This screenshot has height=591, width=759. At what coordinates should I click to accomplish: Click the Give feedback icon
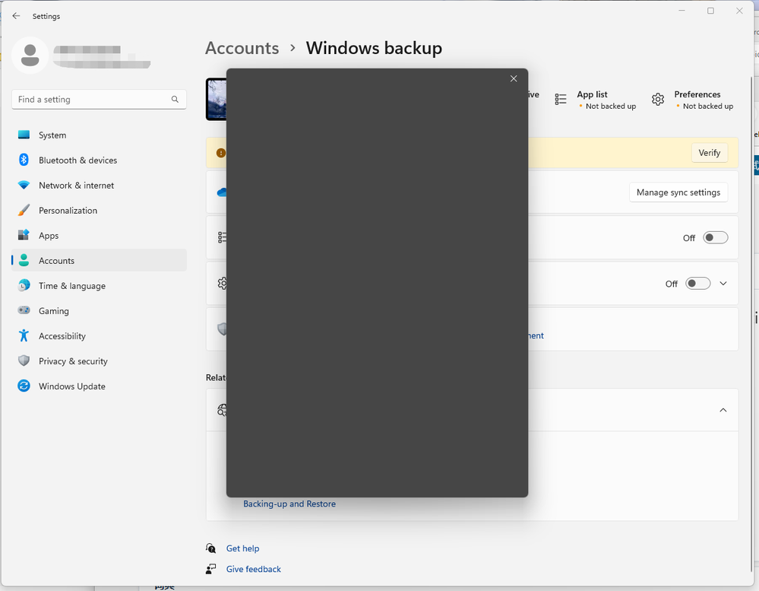tap(210, 569)
